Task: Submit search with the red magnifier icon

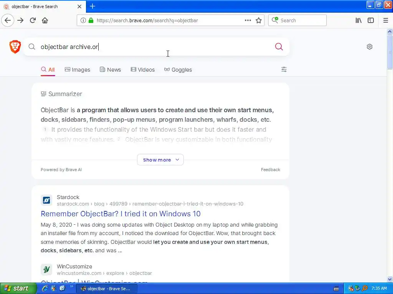Action: [279, 46]
